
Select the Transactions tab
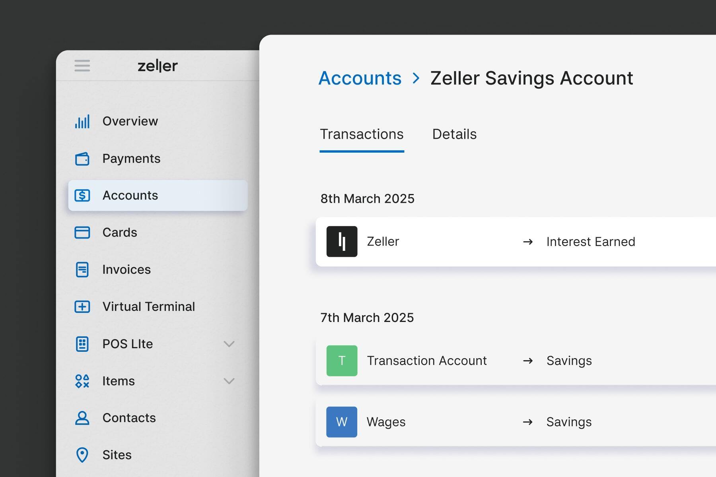pyautogui.click(x=362, y=135)
